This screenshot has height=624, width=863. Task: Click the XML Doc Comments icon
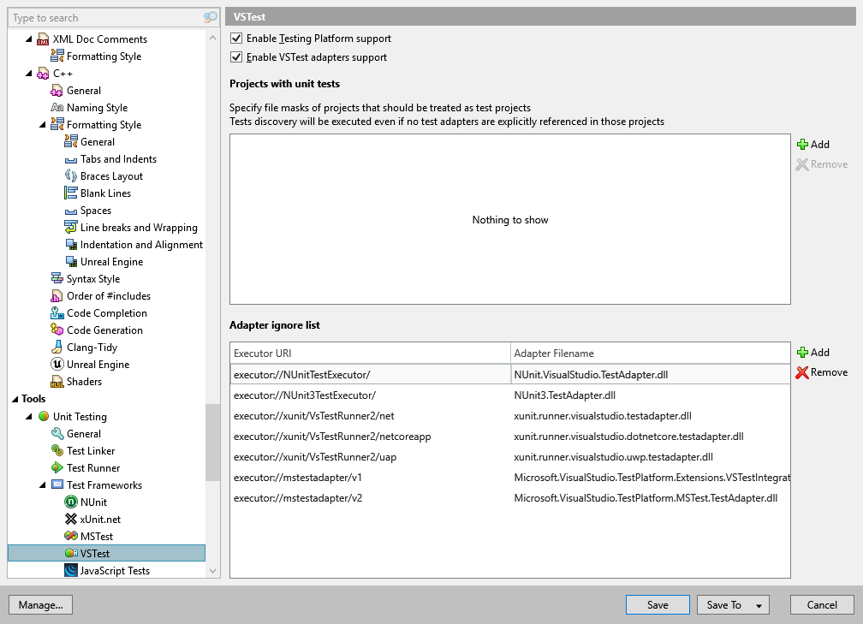coord(43,39)
